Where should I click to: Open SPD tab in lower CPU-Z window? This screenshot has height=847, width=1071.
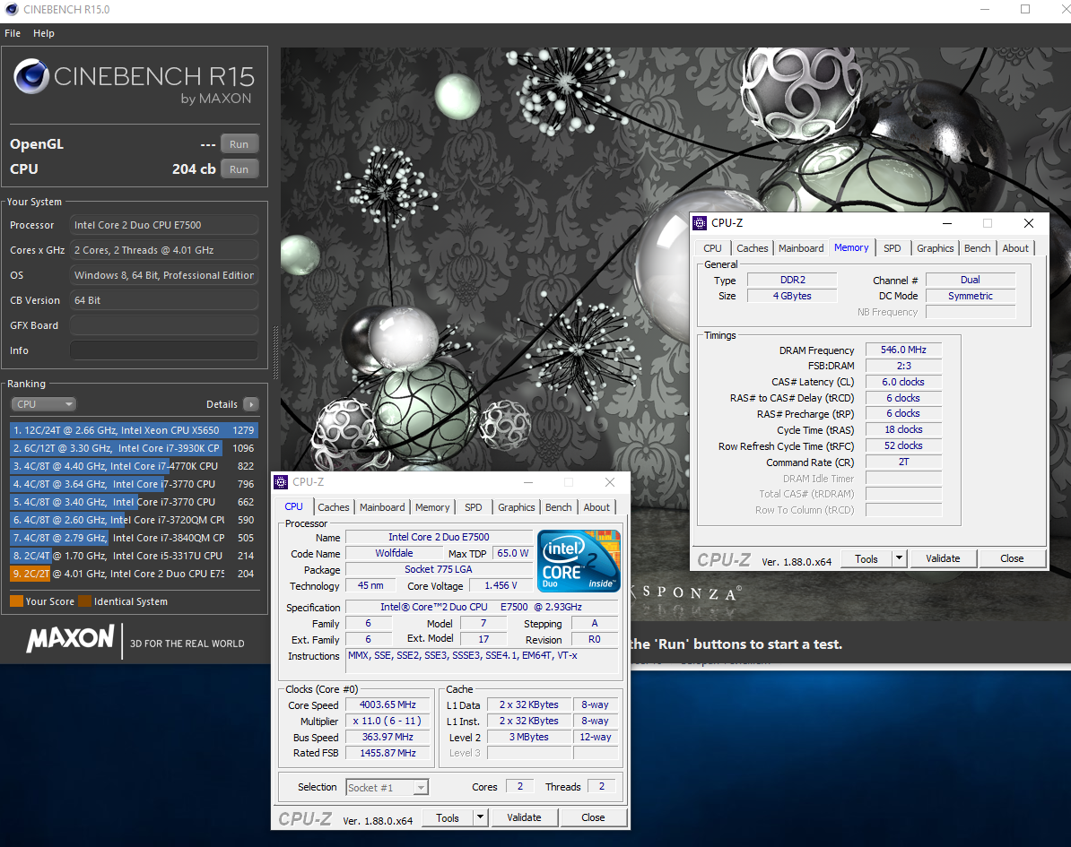tap(474, 507)
